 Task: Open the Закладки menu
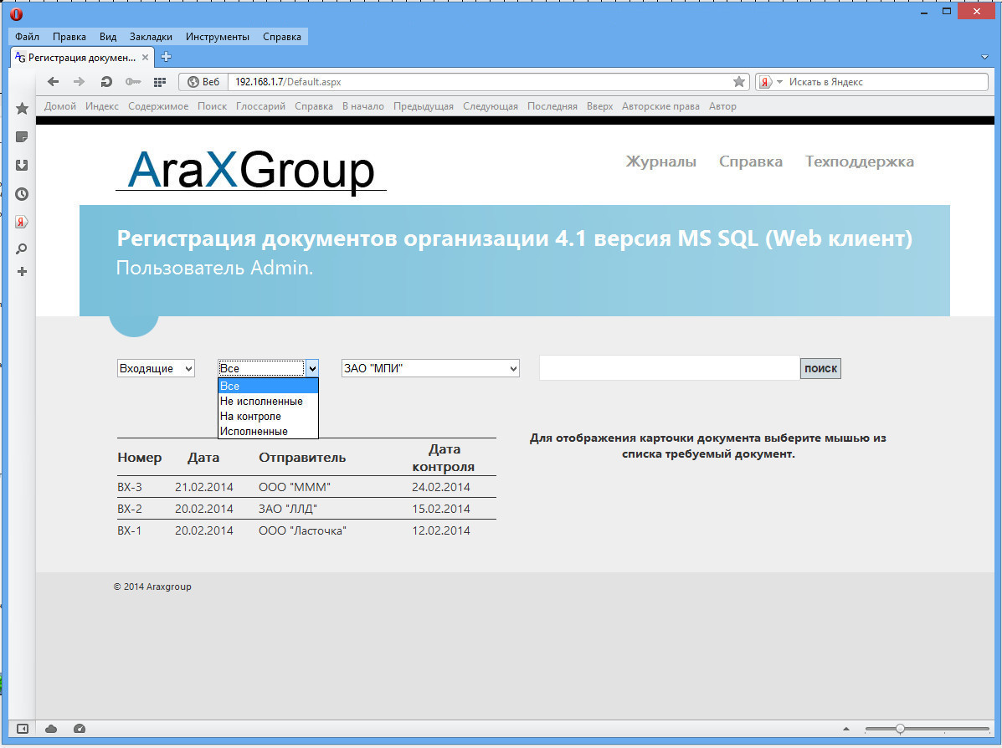(151, 37)
